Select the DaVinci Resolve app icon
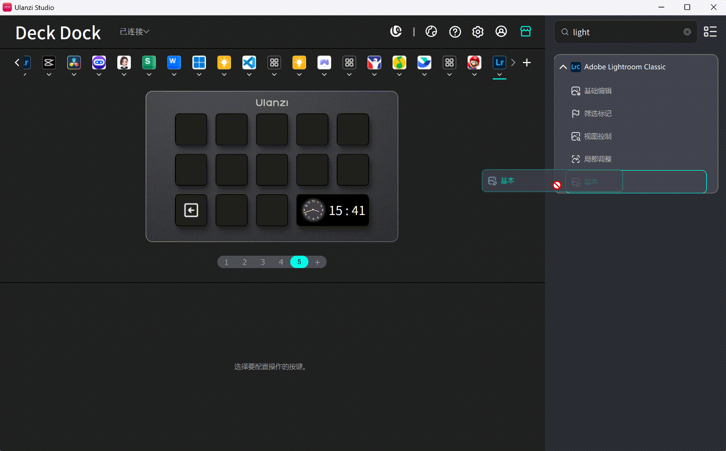Screen dimensions: 726x451 (x=74, y=62)
